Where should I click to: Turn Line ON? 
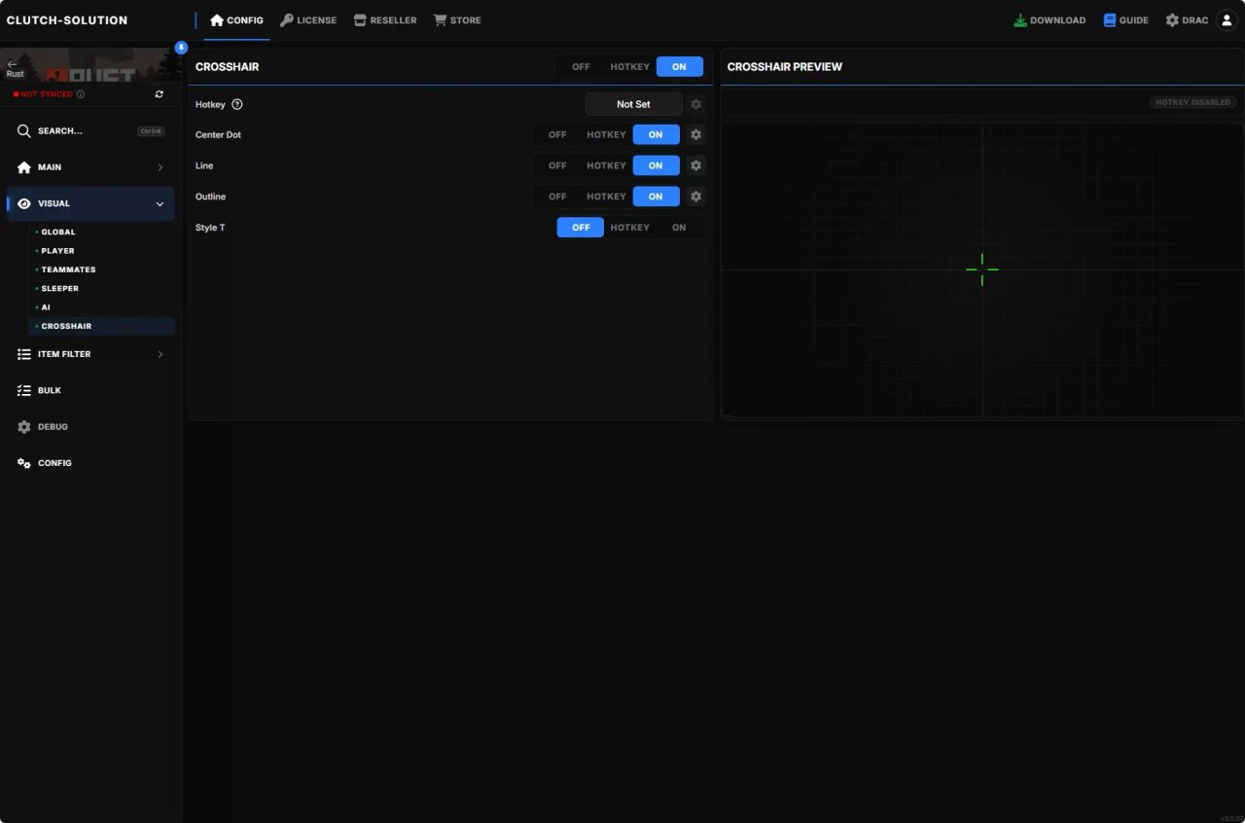[656, 165]
